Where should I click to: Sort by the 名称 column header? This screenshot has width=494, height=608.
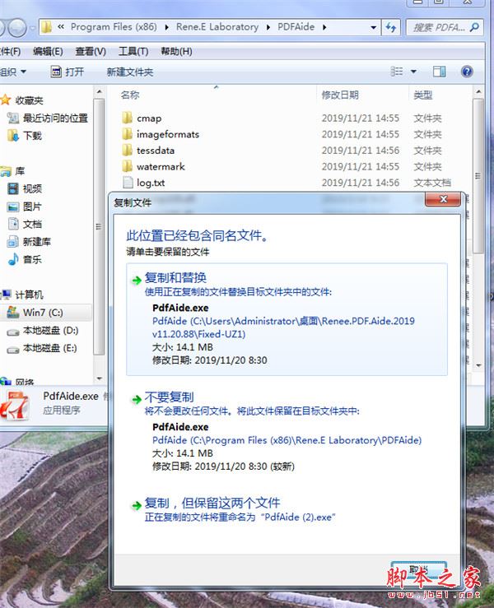[x=130, y=95]
